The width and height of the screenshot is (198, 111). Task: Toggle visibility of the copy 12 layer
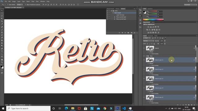(144, 69)
